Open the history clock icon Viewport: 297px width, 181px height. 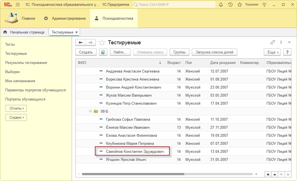[x=230, y=5]
